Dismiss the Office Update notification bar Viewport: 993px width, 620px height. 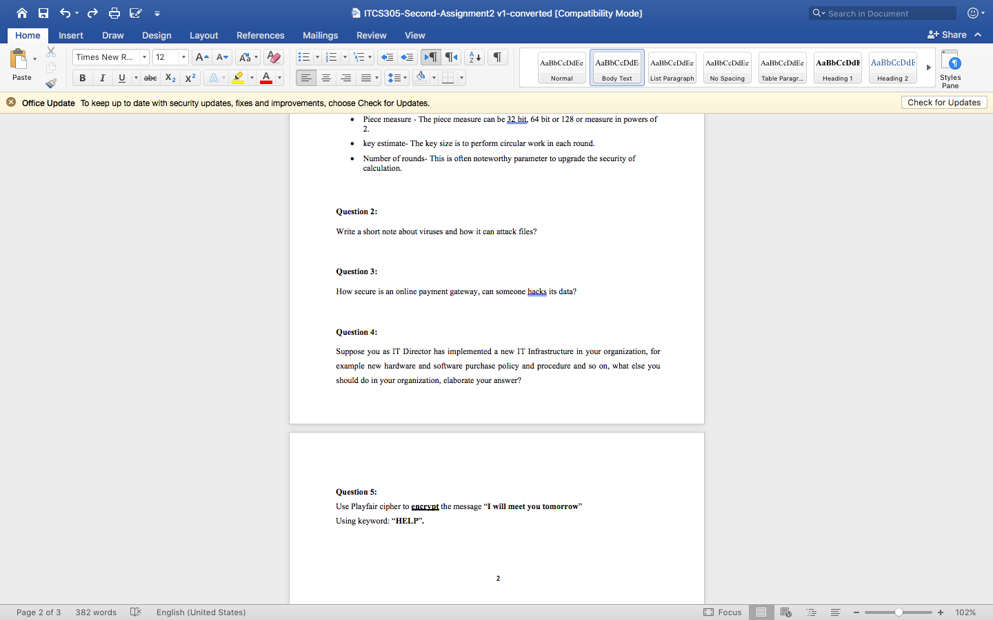click(x=11, y=102)
